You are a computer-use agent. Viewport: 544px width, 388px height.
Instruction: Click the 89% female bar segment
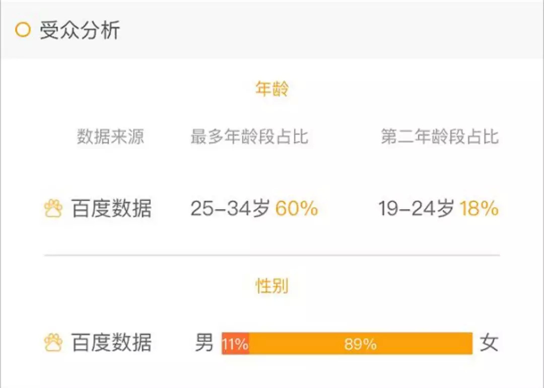pos(361,344)
